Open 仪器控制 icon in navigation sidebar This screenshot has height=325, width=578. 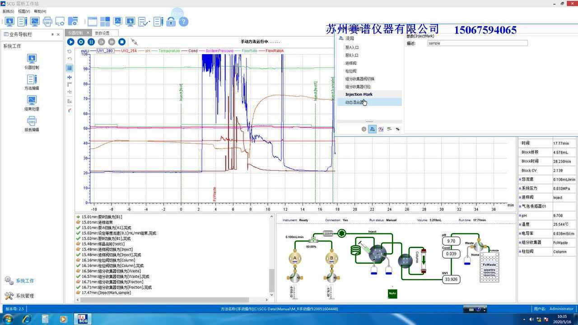(x=32, y=59)
